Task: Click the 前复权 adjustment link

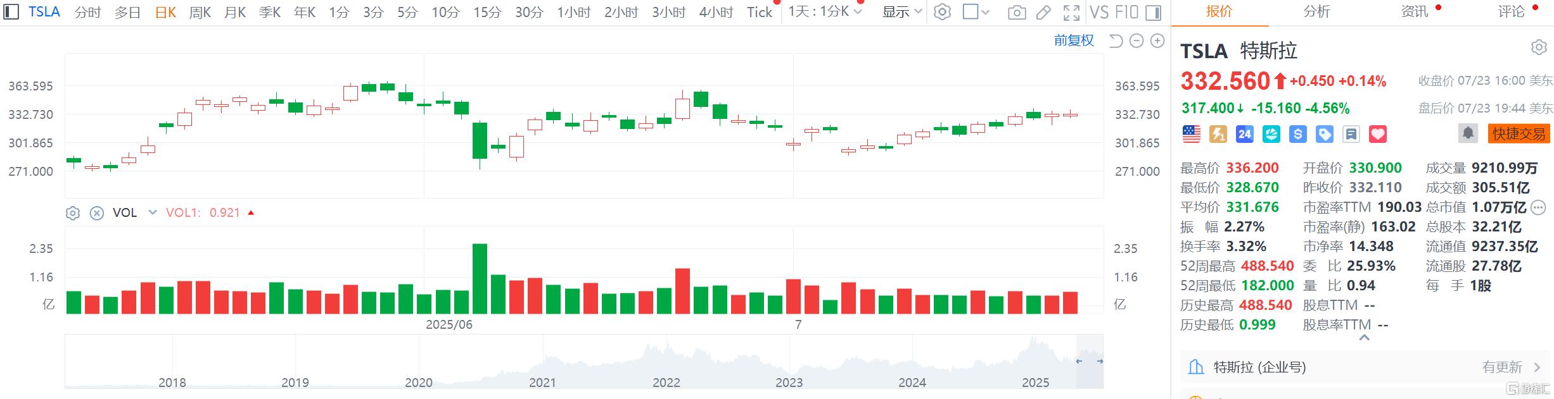Action: (1074, 40)
